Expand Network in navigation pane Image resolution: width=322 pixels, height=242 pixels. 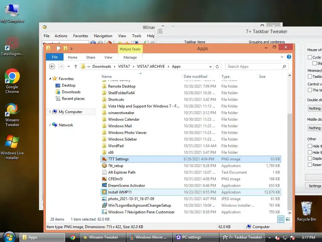(x=50, y=125)
